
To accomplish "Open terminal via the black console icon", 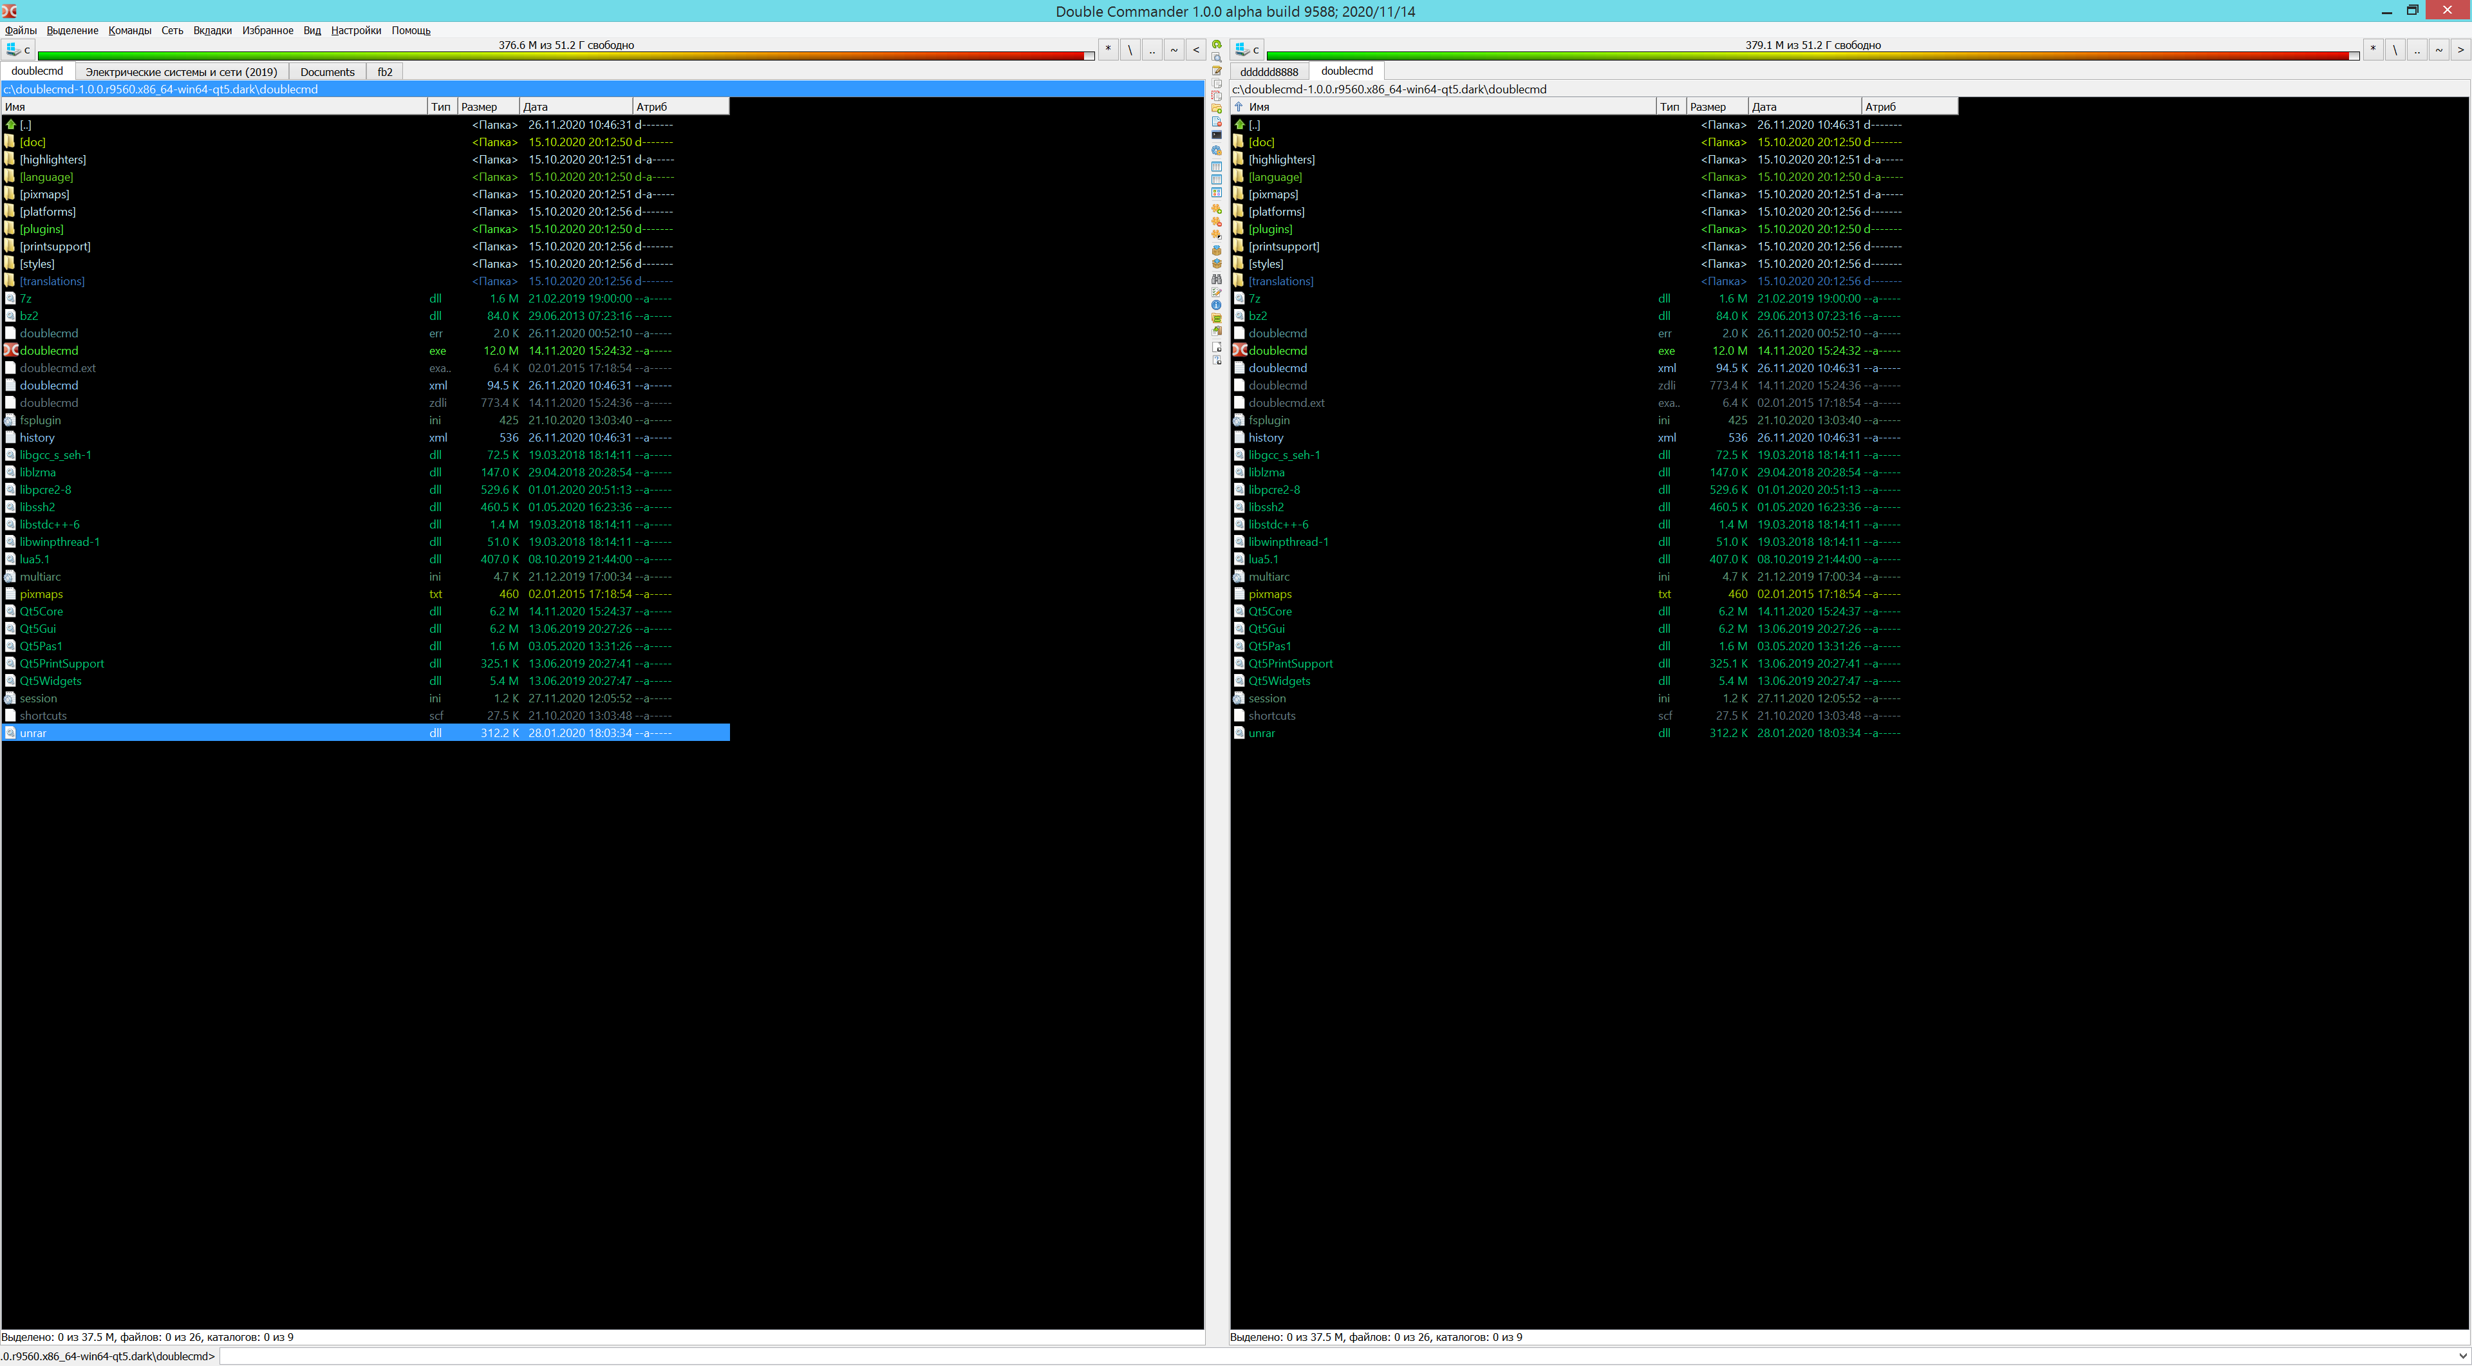I will 1217,135.
